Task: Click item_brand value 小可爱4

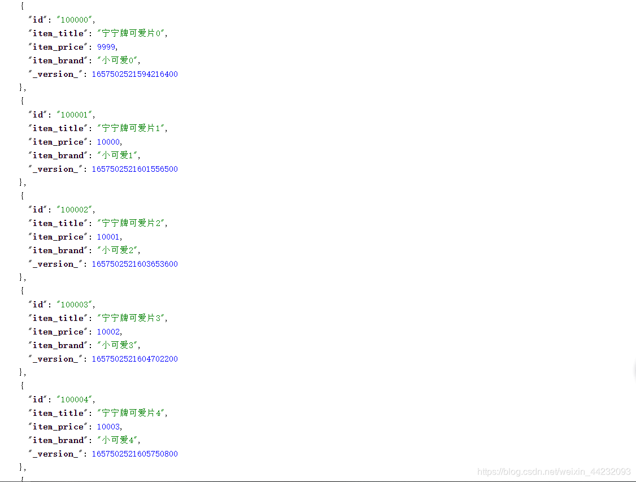Action: (117, 440)
